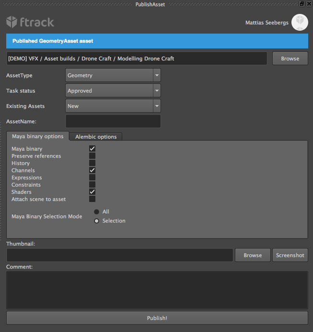Click the AssetName input field
This screenshot has height=332, width=313.
(x=113, y=121)
